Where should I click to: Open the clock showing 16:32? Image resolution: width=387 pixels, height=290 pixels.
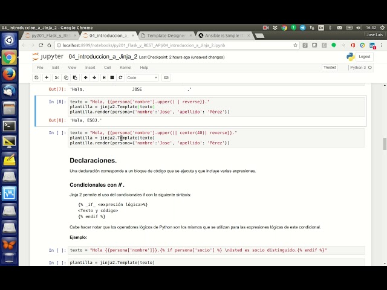click(371, 28)
